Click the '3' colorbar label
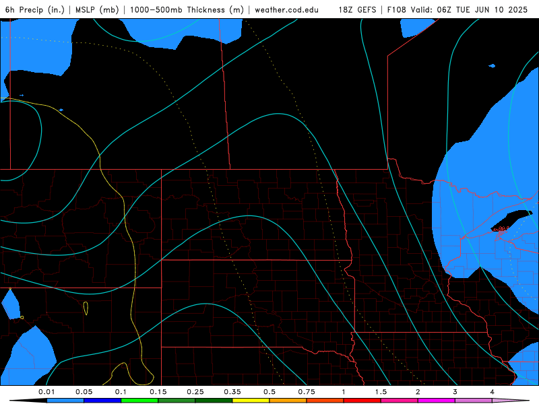The image size is (539, 404). point(455,392)
